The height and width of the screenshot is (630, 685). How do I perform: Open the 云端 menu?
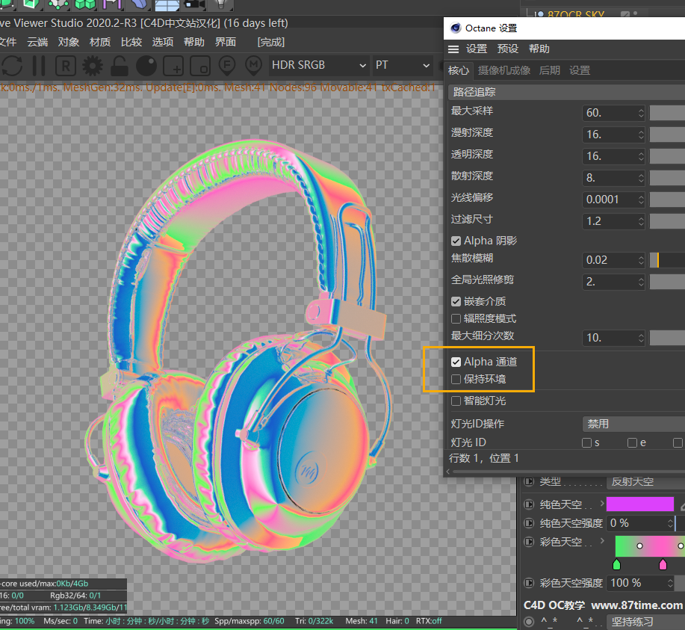(x=37, y=42)
